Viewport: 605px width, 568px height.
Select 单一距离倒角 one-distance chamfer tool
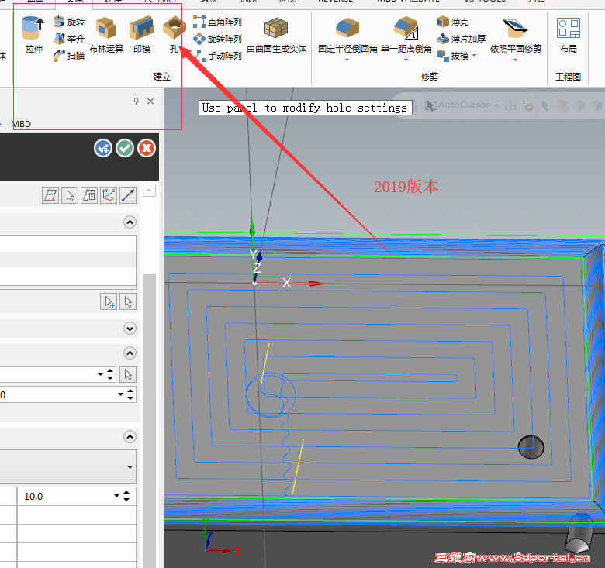[x=406, y=34]
